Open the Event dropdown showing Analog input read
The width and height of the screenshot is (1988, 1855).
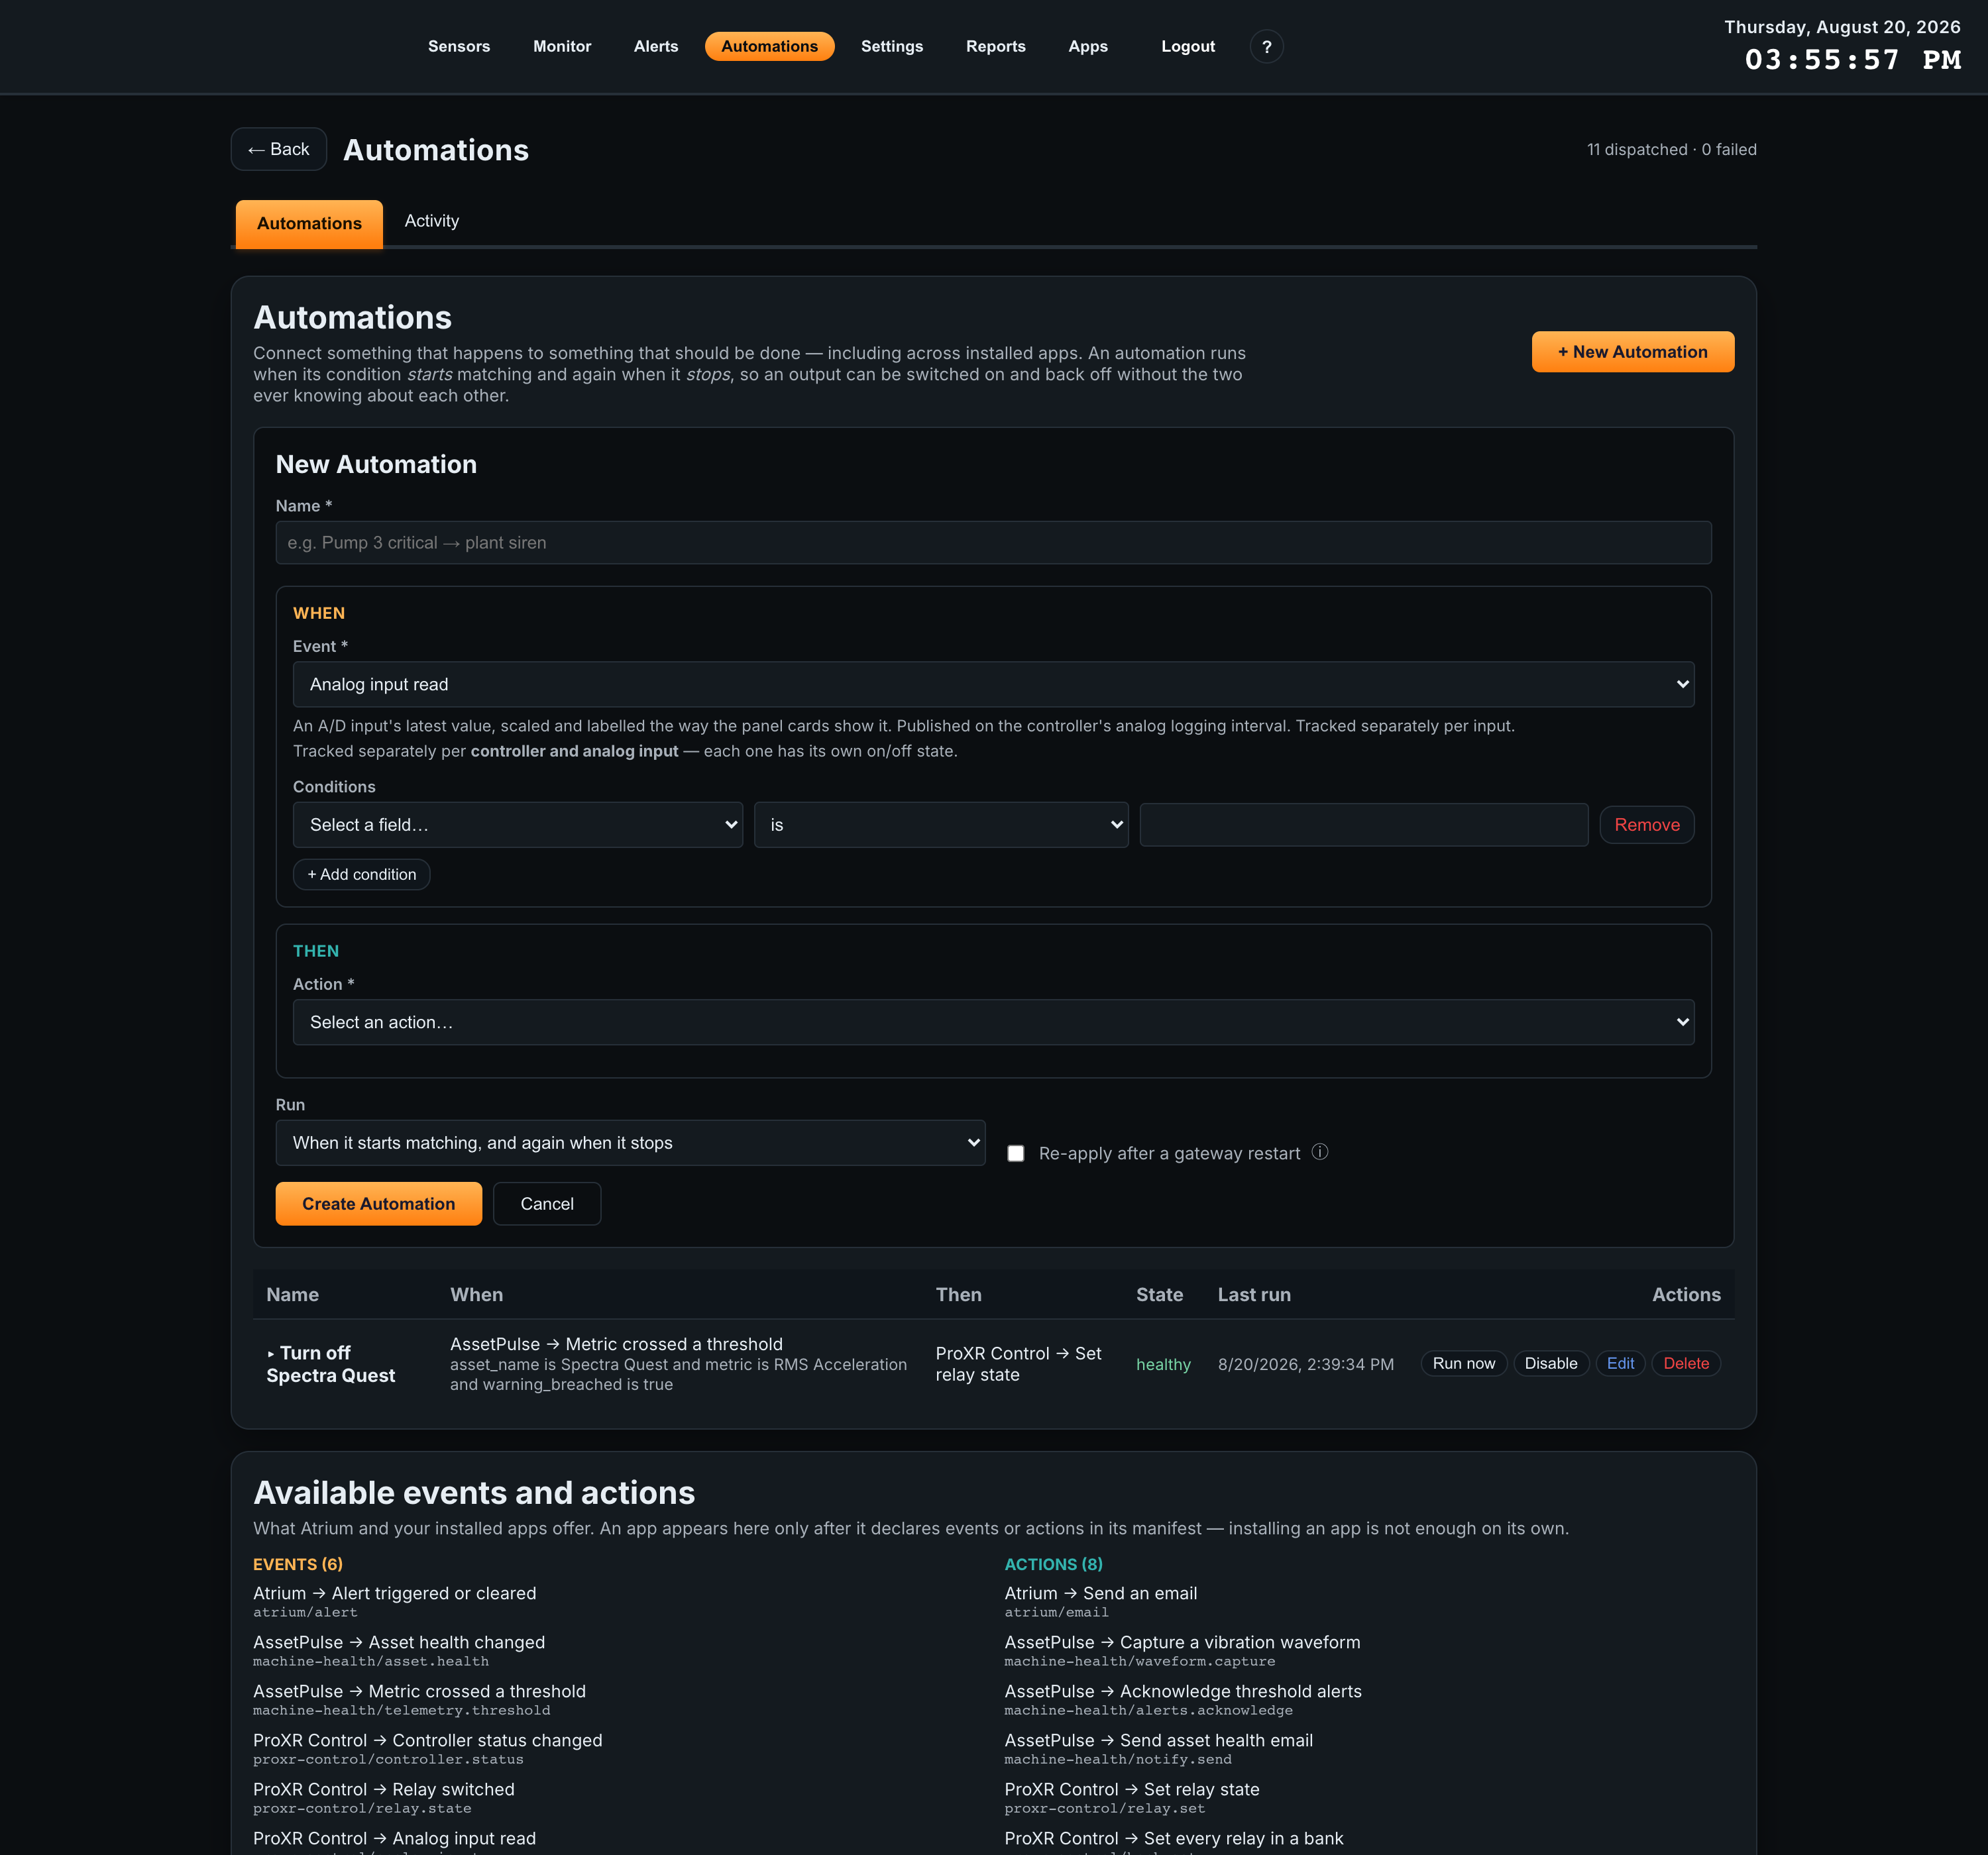(993, 684)
